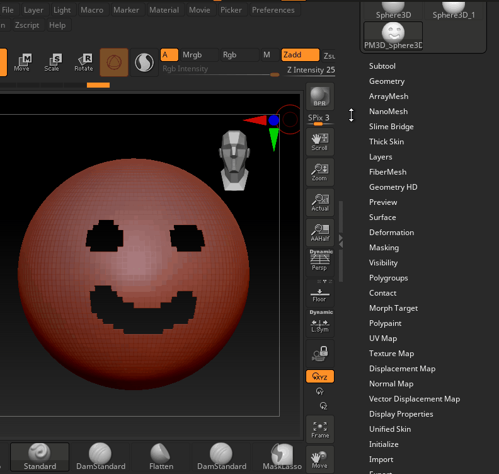The width and height of the screenshot is (499, 474).
Task: Open the Layer menu
Action: coord(34,10)
